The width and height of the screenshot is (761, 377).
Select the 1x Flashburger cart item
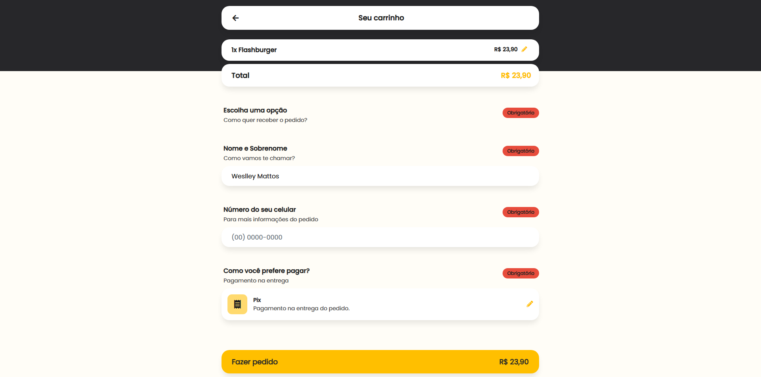click(x=254, y=50)
